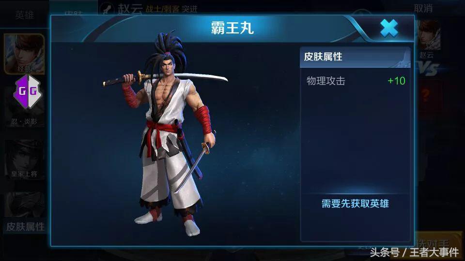
Task: Click the 取消 cancel button
Action: [423, 8]
